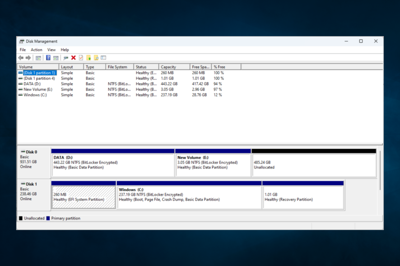Click the checklist settings toolbar icon

(103, 58)
